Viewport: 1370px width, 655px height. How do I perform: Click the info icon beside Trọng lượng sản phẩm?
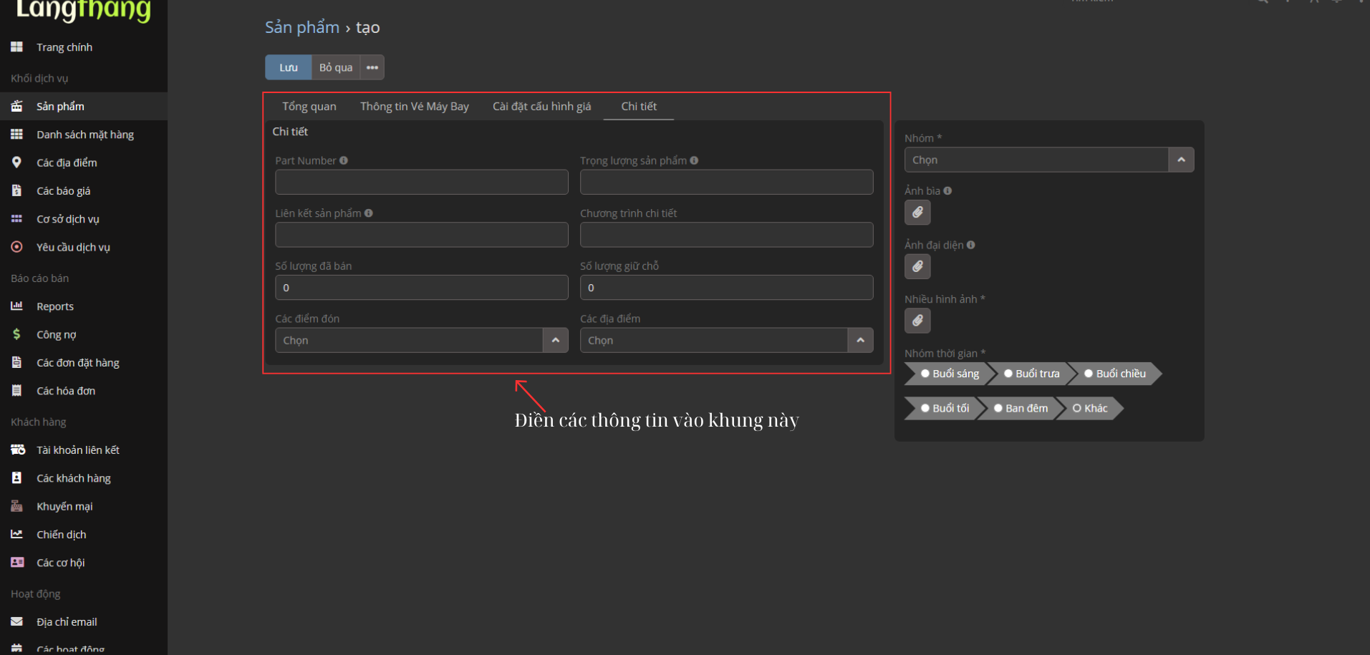(694, 160)
